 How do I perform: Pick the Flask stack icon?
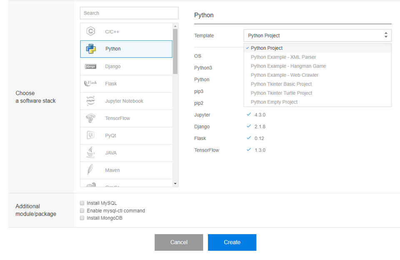point(90,83)
